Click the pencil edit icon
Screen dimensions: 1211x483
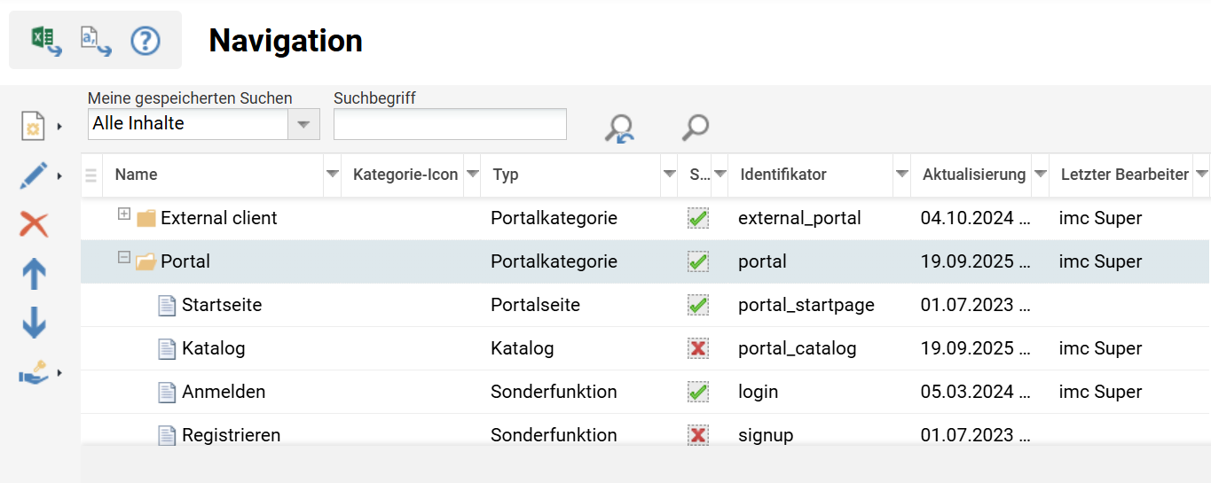click(34, 175)
